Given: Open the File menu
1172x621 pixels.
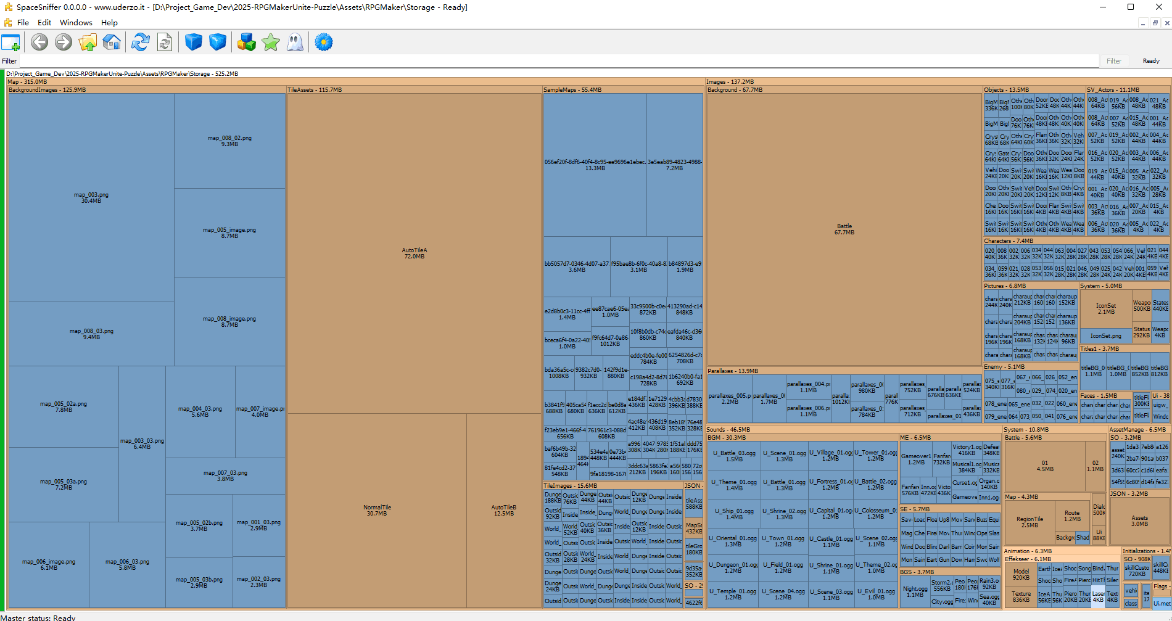Looking at the screenshot, I should pos(23,23).
